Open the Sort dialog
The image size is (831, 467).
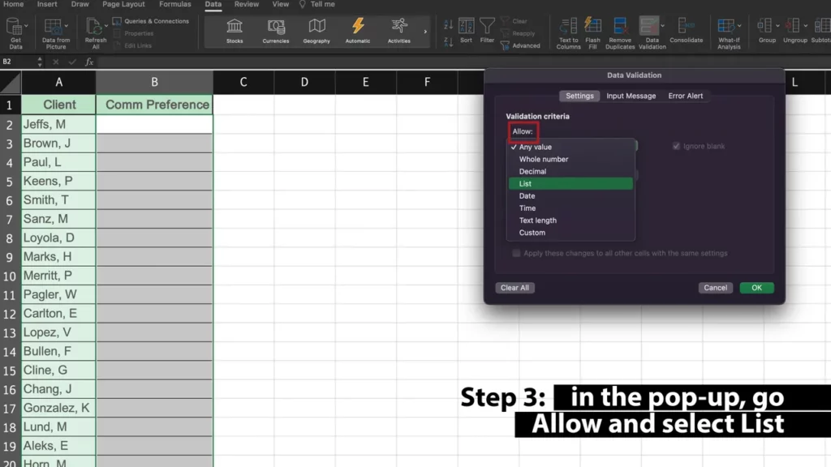click(467, 31)
